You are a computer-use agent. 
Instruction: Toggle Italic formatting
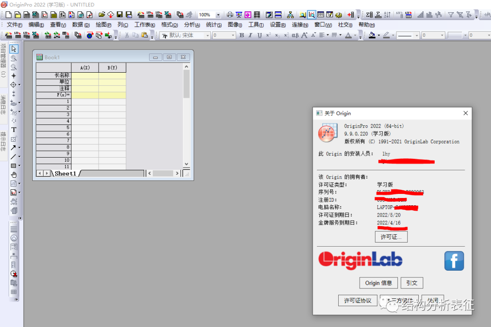(250, 35)
